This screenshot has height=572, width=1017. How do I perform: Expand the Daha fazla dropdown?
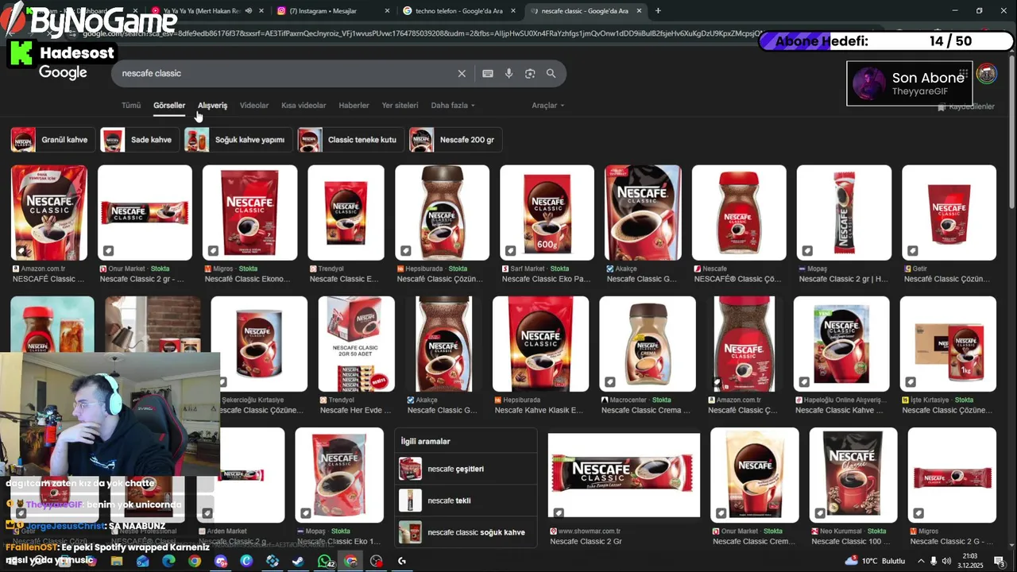(453, 105)
